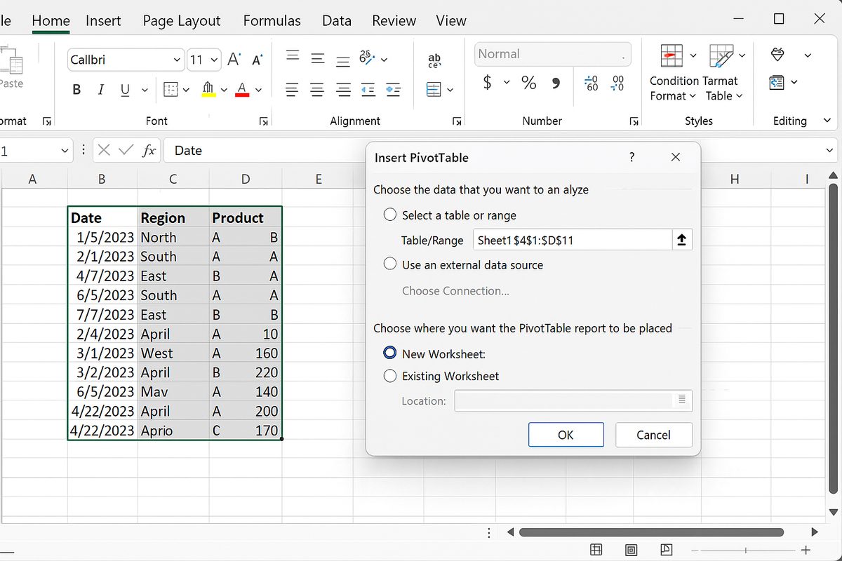Click the Merge & Center icon
This screenshot has width=842, height=561.
(x=434, y=90)
